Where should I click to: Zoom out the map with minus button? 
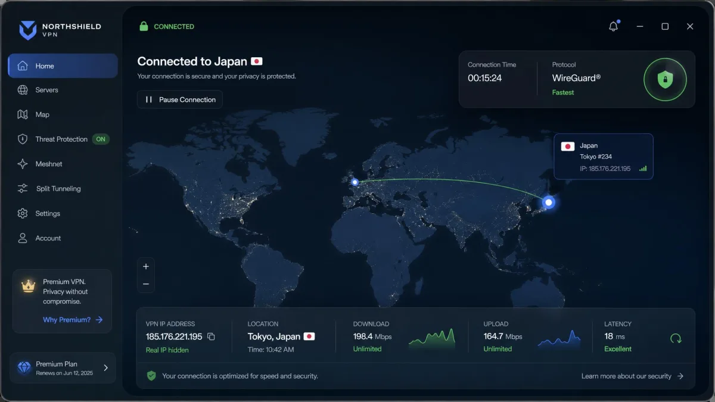[145, 284]
